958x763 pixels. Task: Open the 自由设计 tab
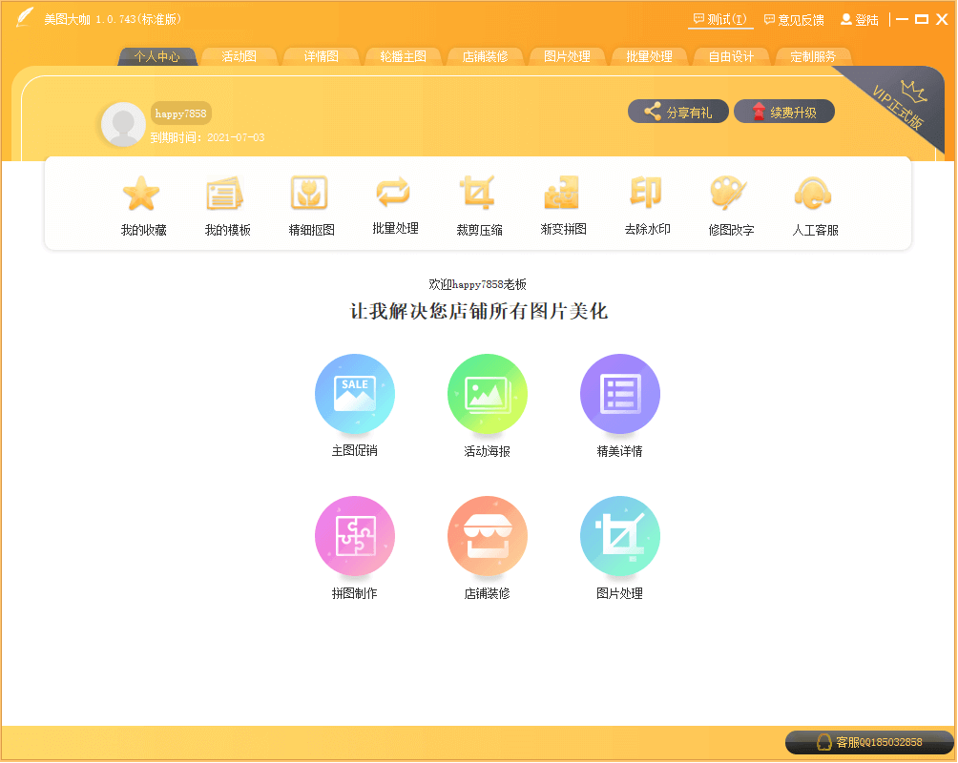[731, 56]
